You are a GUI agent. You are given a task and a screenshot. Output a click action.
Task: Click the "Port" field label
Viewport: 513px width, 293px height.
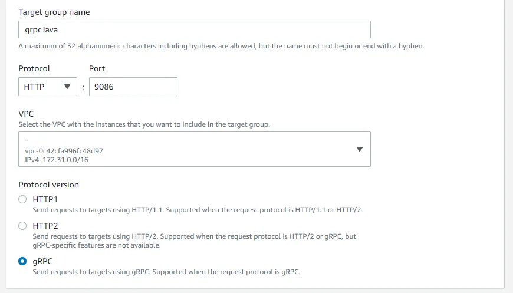click(x=97, y=68)
